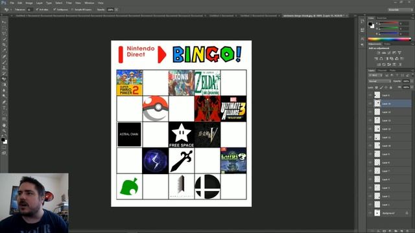Viewport: 415px width, 233px height.
Task: Select the Brush tool
Action: [x=4, y=62]
